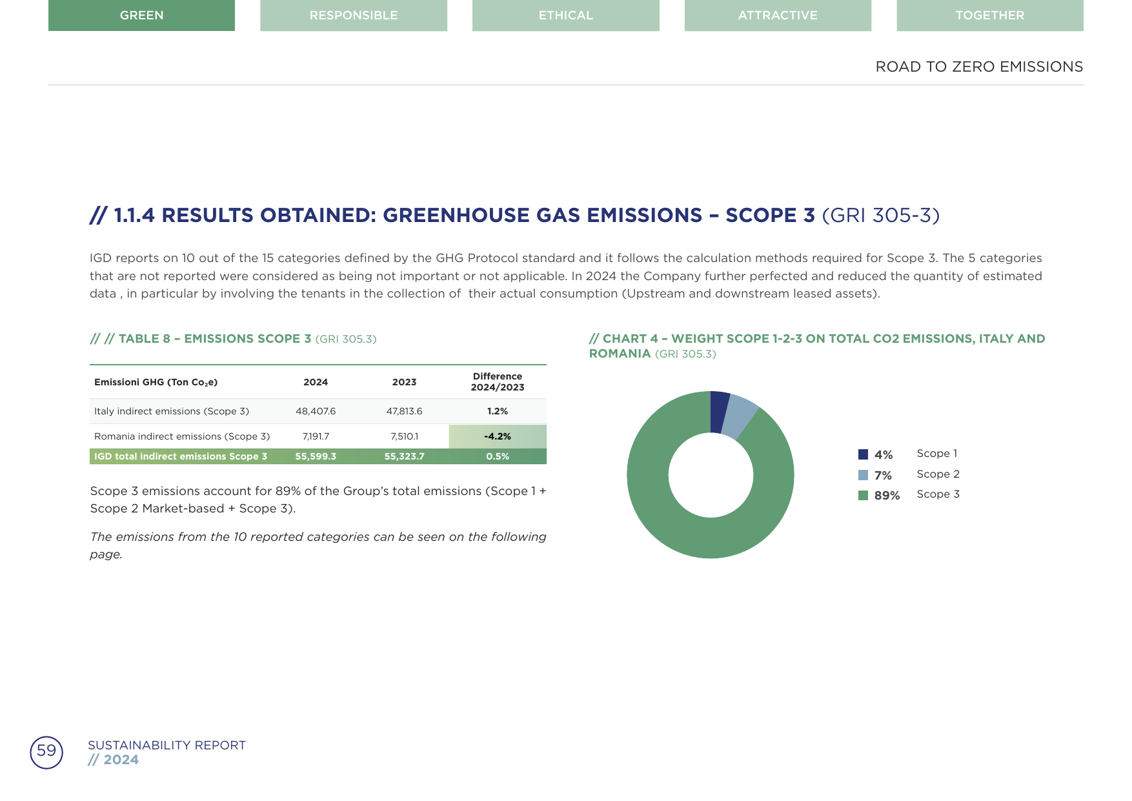1132x801 pixels.
Task: Click the Scope 2 legend label
Action: coord(938,474)
